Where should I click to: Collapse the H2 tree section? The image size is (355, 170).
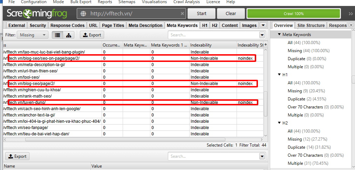pos(279,123)
